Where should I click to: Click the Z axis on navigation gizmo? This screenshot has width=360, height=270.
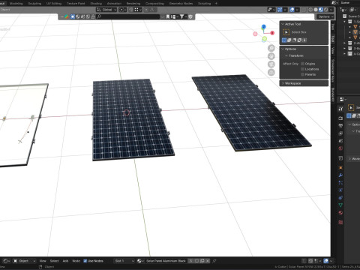click(264, 26)
